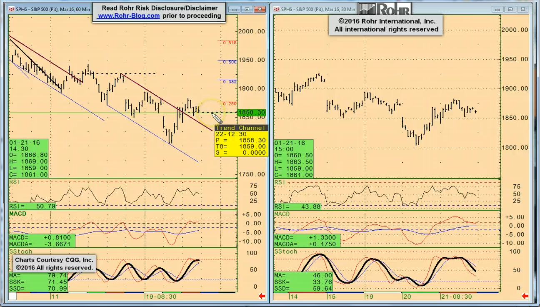Click the 0.618 Fibonacci level label
This screenshot has width=540, height=307.
230,43
